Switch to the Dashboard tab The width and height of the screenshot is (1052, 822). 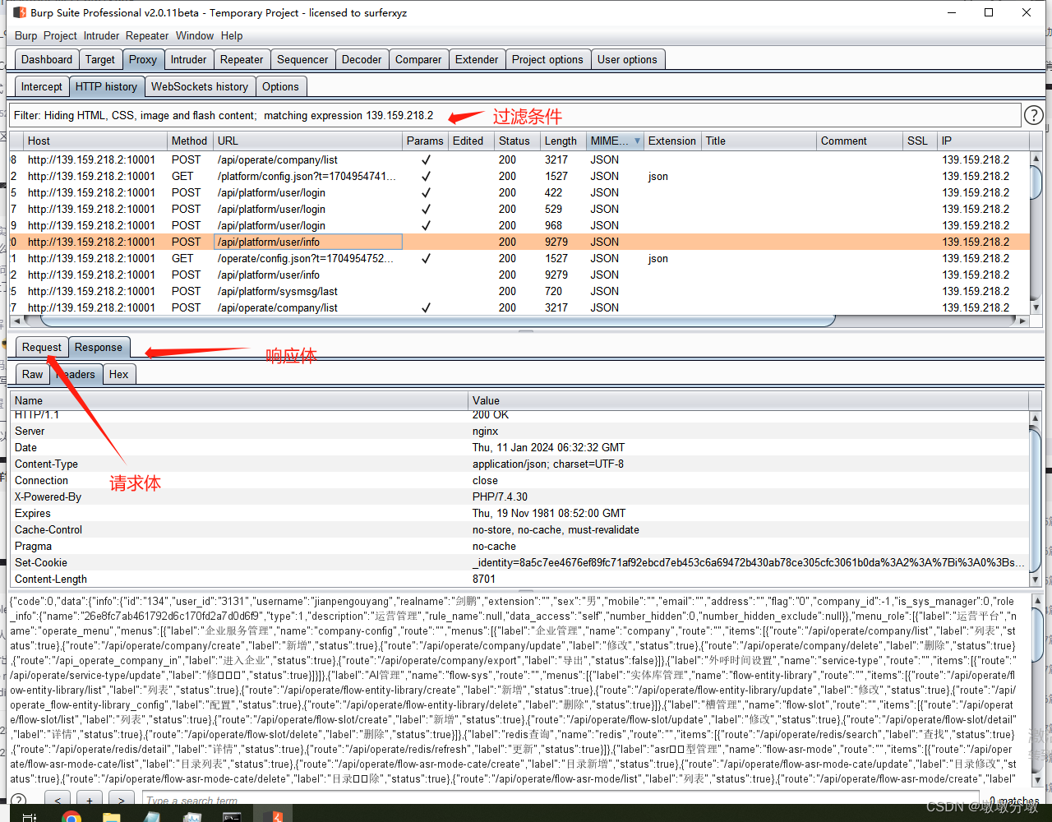(x=47, y=59)
